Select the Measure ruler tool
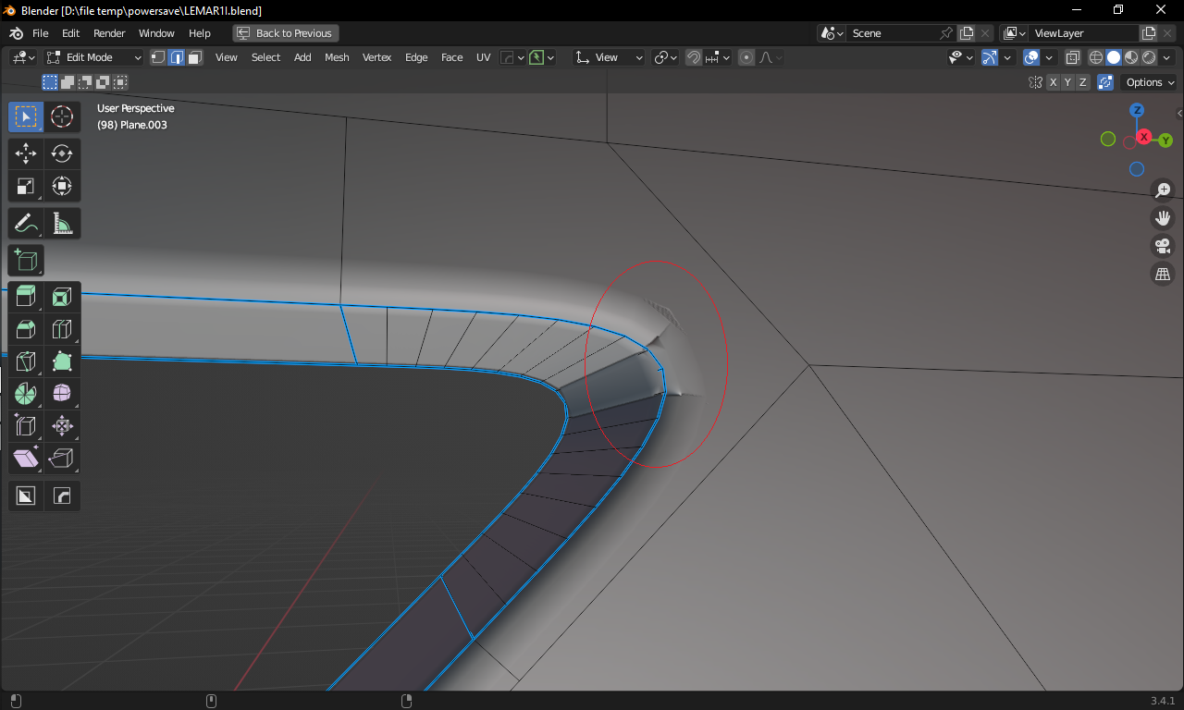 tap(62, 223)
